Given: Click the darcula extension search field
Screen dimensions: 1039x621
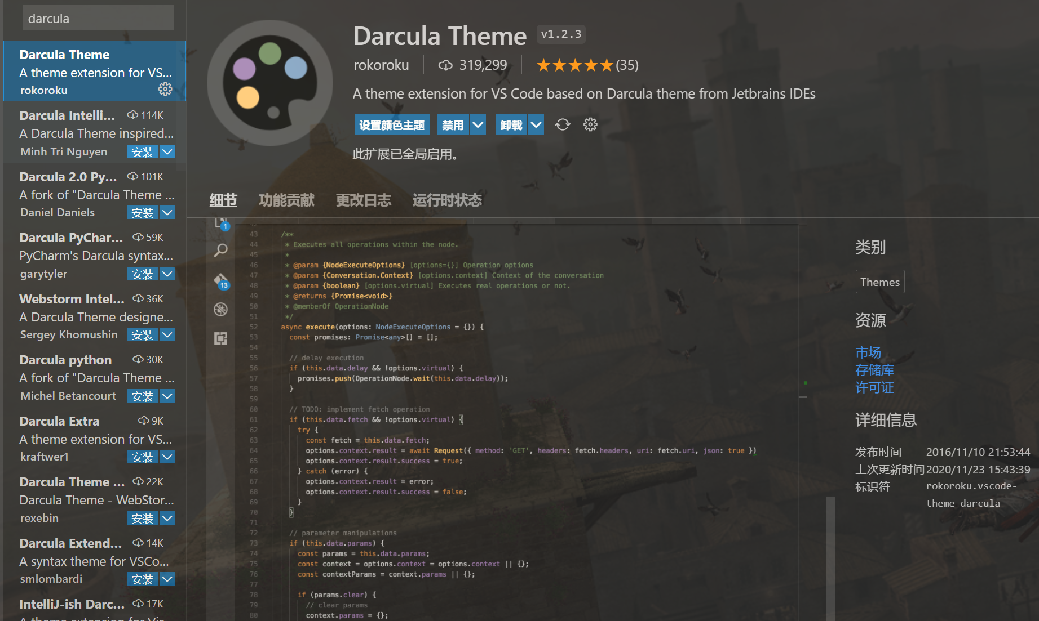Looking at the screenshot, I should [x=99, y=19].
